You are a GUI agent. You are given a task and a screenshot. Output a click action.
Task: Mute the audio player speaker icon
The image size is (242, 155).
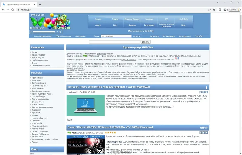click(60, 32)
